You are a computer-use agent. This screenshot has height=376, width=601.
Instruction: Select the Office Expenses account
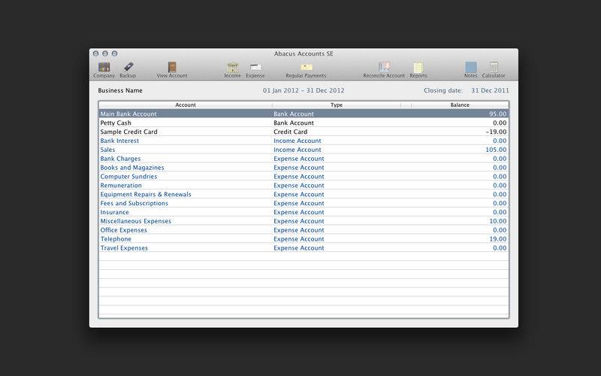[x=304, y=230]
